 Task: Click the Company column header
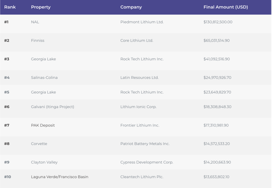click(x=131, y=7)
